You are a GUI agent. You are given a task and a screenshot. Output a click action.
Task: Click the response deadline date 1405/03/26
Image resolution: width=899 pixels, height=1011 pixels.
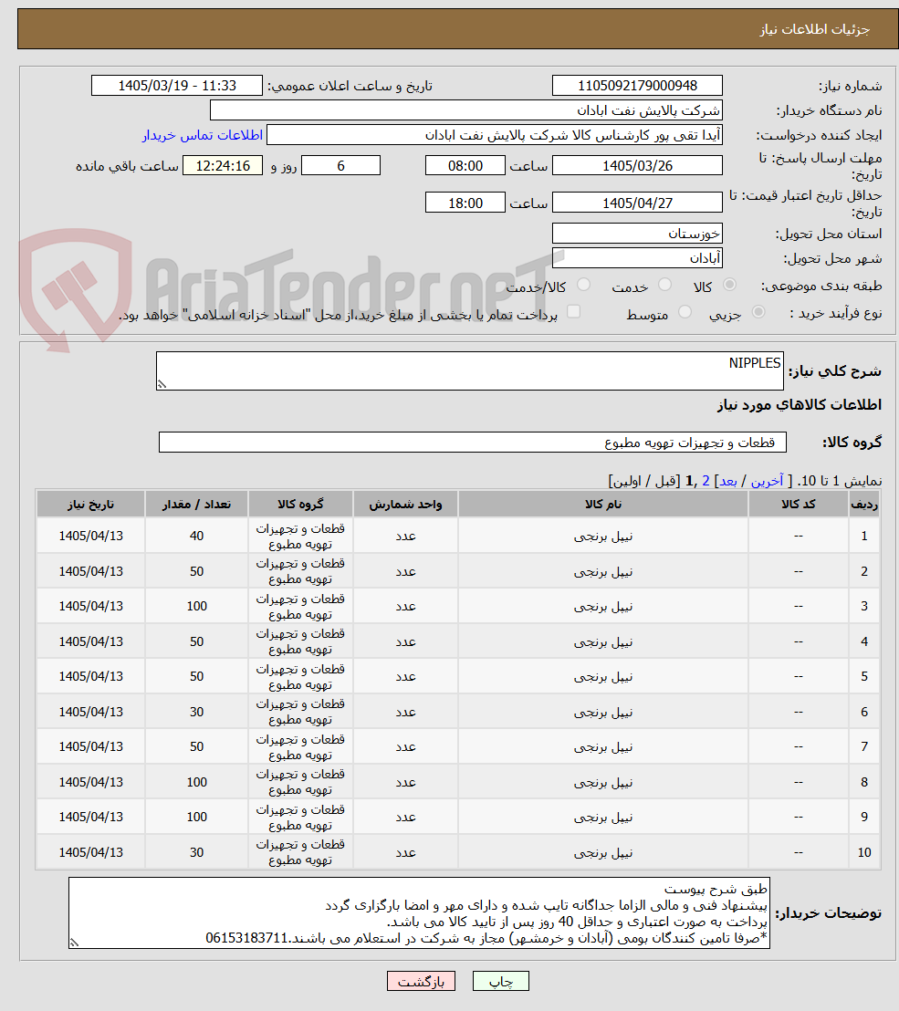point(637,166)
